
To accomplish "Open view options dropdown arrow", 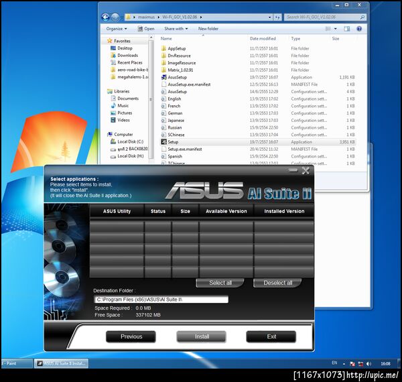I will [336, 29].
